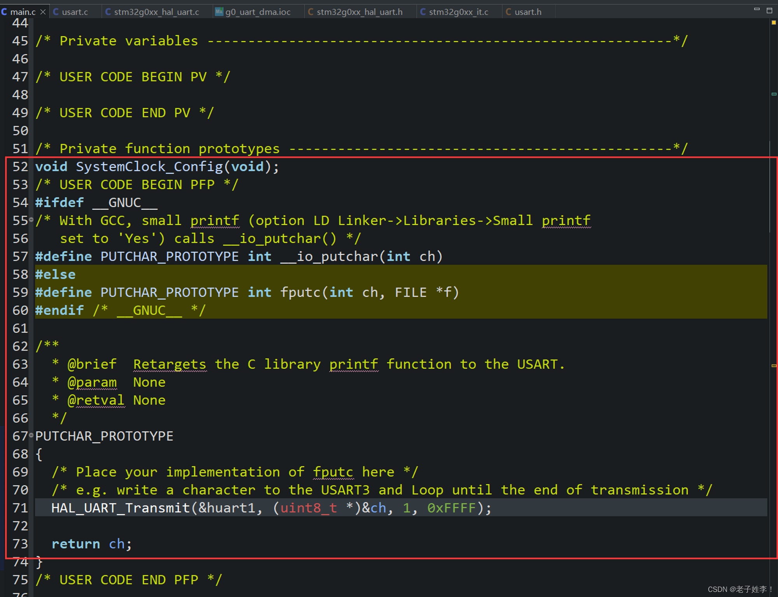Screen dimensions: 778x597
Task: Click the HAL_UART_Transmit function call
Action: 121,508
